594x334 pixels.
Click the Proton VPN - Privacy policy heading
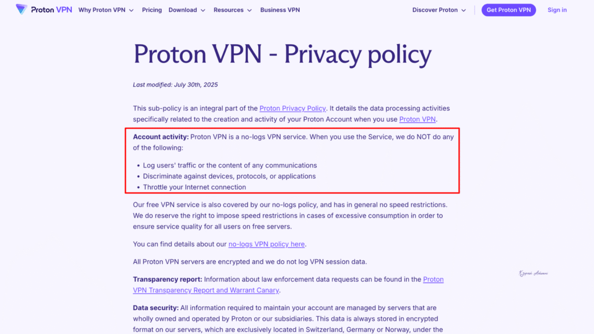pos(282,54)
